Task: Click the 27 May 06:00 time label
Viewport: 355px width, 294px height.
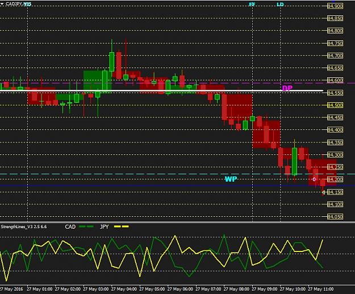Action: click(180, 289)
